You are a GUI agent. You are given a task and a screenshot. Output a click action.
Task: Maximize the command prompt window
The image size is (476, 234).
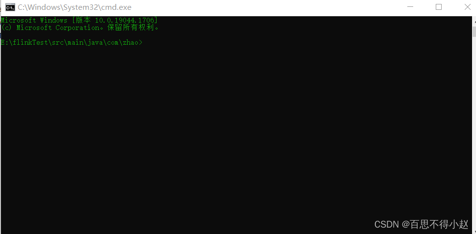[439, 7]
